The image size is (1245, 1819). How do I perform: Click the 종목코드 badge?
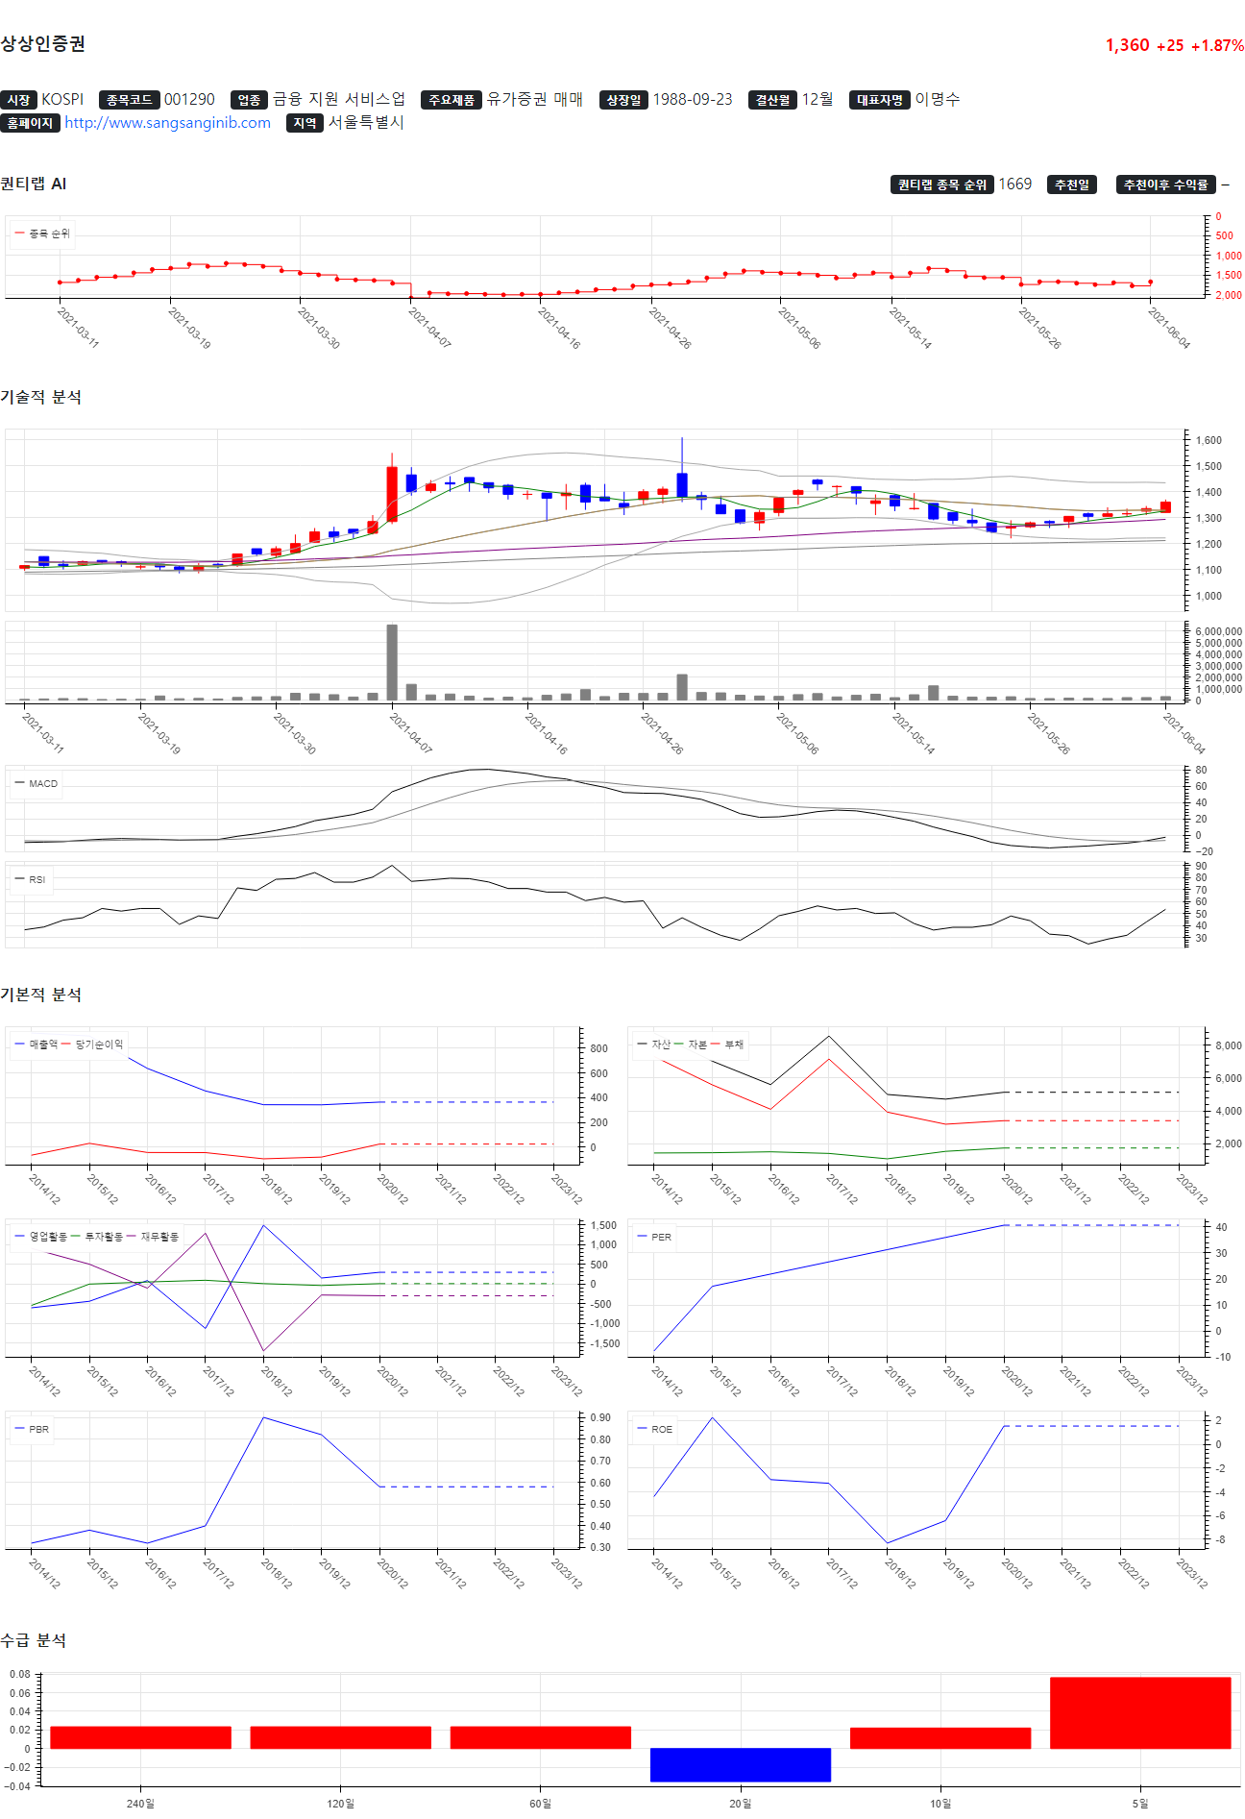129,100
